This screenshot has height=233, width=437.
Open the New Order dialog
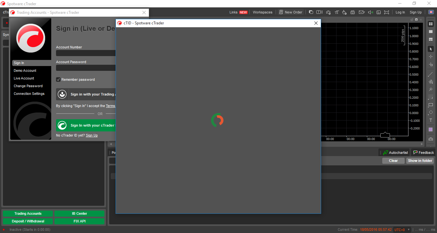(x=291, y=12)
